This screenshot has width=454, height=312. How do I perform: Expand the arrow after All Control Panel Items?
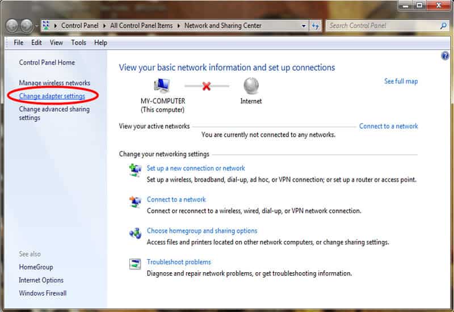pyautogui.click(x=179, y=26)
